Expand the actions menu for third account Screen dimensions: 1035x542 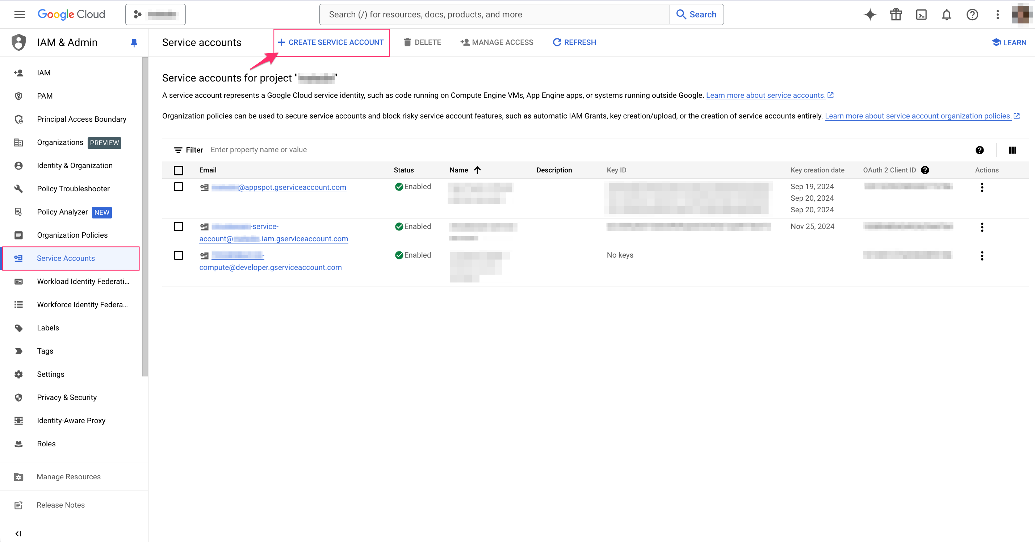(x=982, y=255)
